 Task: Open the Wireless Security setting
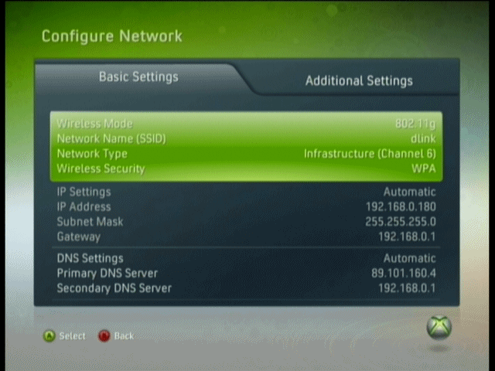click(246, 168)
